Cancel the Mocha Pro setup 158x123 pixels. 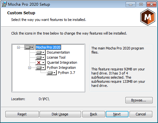coord(141,114)
